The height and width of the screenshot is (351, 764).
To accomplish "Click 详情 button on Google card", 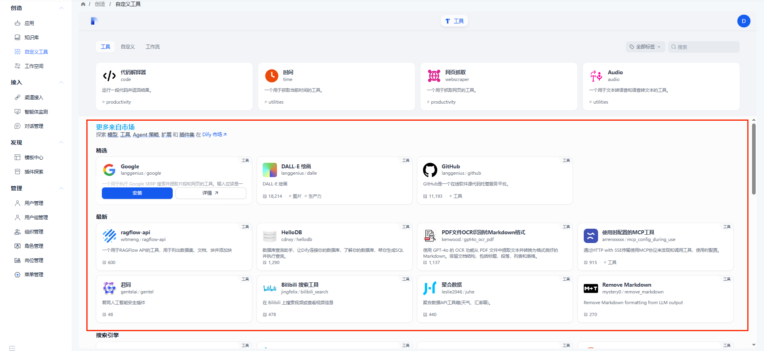I will coord(210,193).
